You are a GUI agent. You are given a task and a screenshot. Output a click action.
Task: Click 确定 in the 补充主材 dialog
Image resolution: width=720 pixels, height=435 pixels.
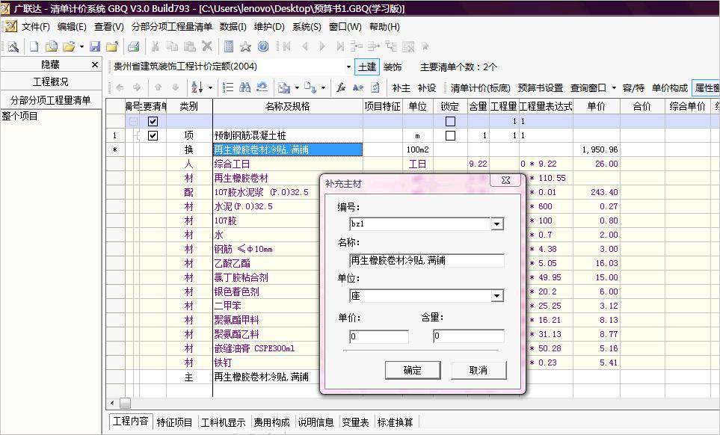[x=413, y=370]
